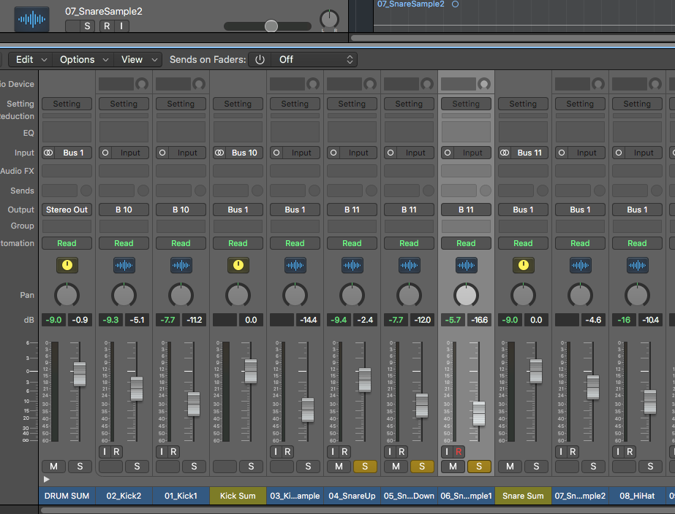This screenshot has width=675, height=514.
Task: Click the waveform icon on 02_Kick2 channel
Action: point(124,265)
